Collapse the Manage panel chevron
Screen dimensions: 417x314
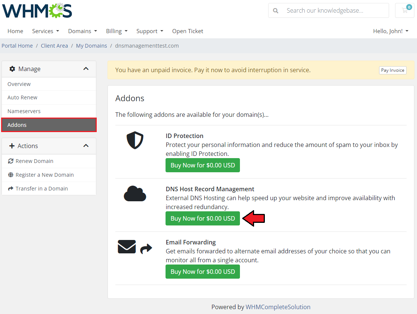coord(86,68)
